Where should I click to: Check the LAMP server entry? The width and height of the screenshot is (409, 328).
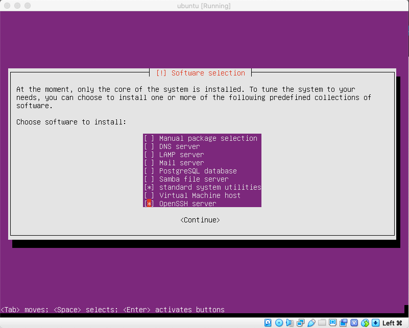149,155
